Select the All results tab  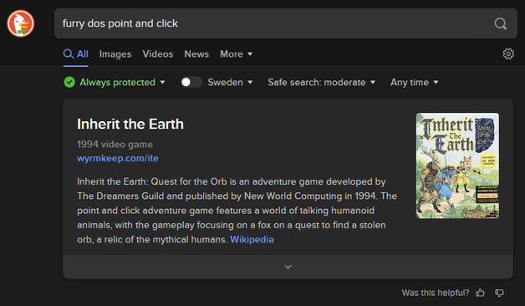coord(76,54)
